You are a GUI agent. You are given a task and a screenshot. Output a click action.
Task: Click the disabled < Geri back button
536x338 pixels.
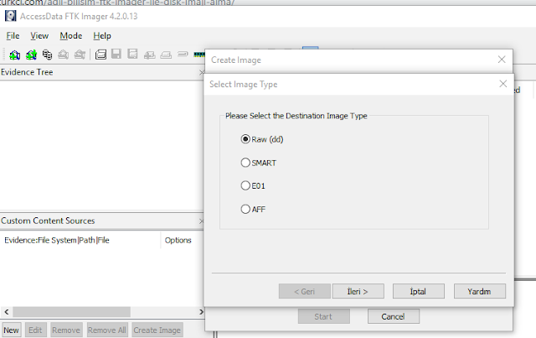point(305,291)
